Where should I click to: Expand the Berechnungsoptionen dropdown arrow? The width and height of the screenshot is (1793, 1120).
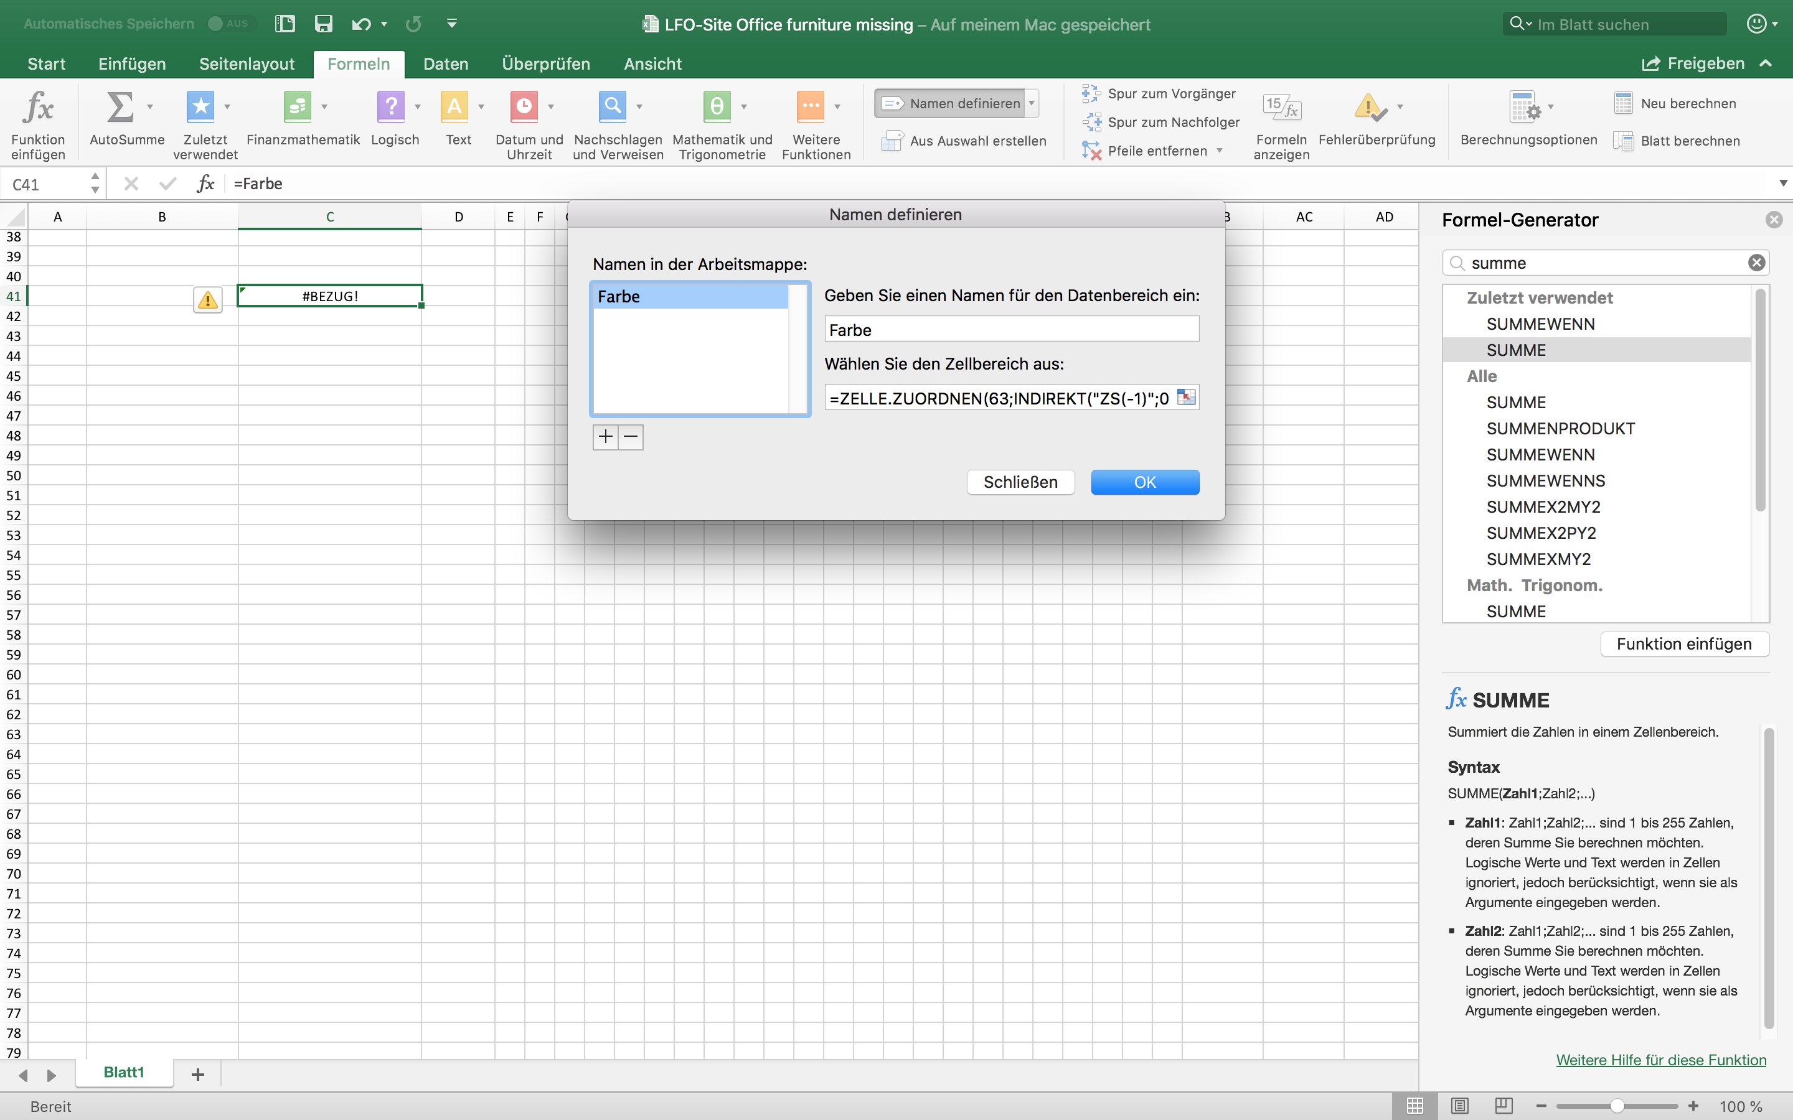[1551, 108]
